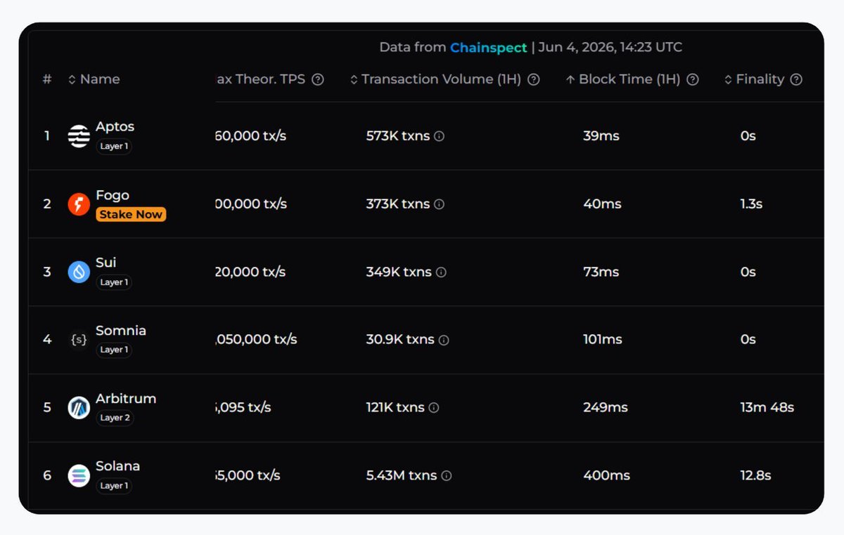
Task: Open Transaction Volume (1H) help icon
Action: click(x=534, y=79)
